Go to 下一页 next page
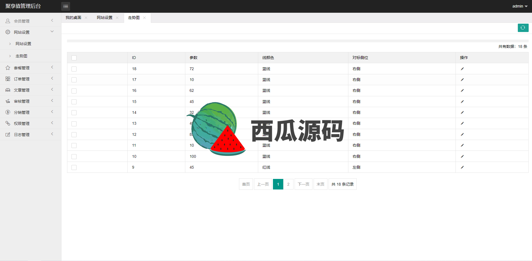Viewport: 532px width, 261px height. (x=304, y=184)
